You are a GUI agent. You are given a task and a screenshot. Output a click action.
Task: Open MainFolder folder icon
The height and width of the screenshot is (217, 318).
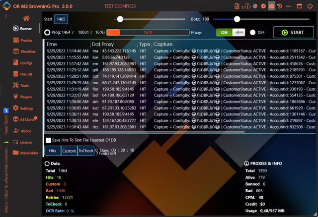pyautogui.click(x=15, y=153)
